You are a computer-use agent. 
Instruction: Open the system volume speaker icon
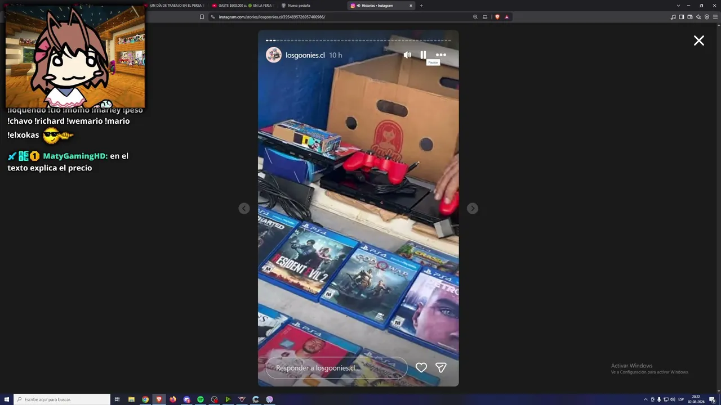point(673,399)
